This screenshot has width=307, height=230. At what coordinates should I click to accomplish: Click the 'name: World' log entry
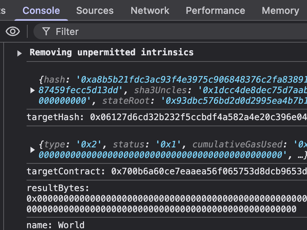56,225
